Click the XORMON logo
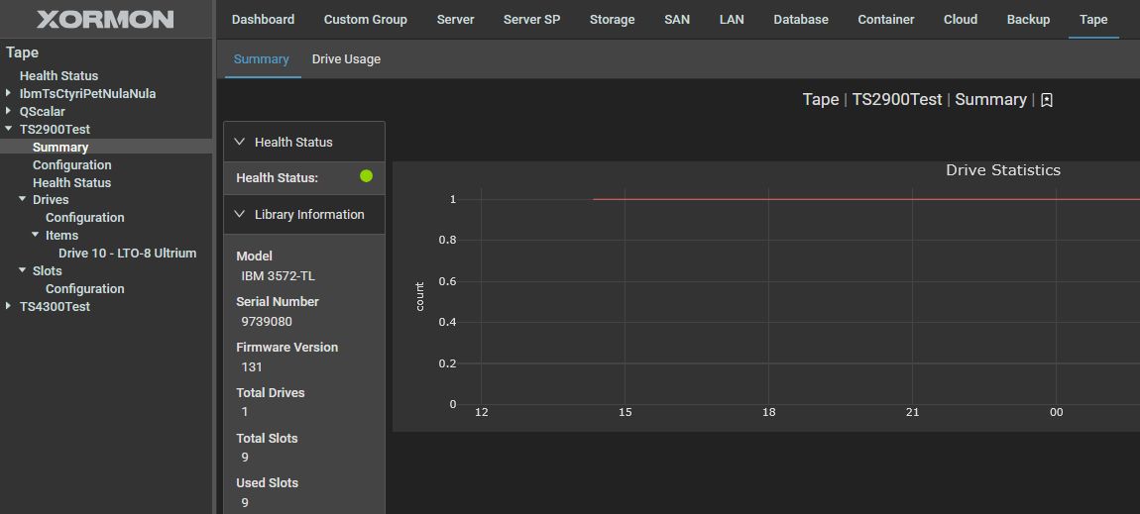Viewport: 1140px width, 514px height. pos(105,20)
